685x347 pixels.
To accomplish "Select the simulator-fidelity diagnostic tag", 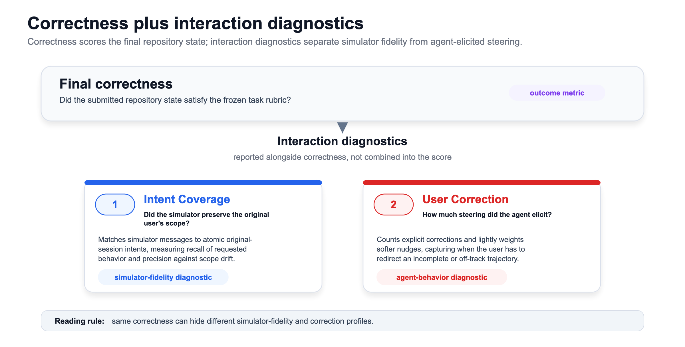I will pos(163,277).
